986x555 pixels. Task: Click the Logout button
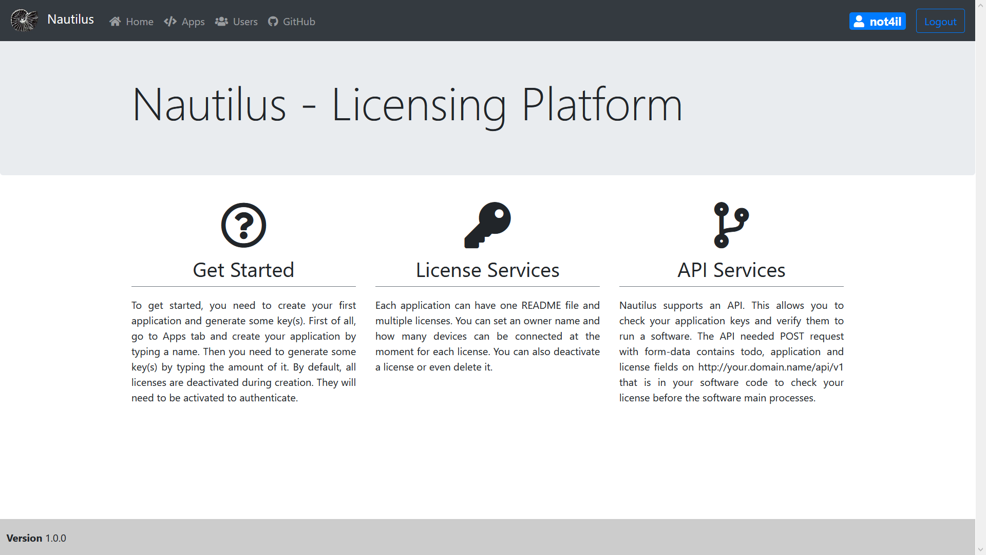click(940, 21)
